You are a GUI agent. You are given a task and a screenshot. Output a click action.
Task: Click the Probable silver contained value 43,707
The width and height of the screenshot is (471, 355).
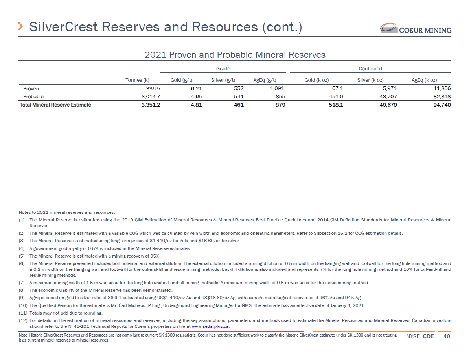[389, 96]
